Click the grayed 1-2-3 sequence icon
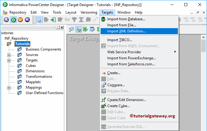Viewport: 207px width, 131px height. (x=95, y=20)
